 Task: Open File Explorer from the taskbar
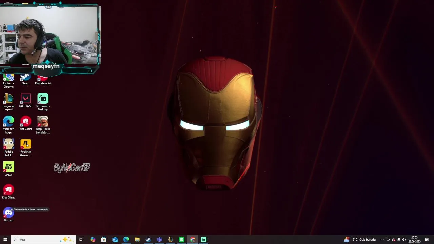137,240
